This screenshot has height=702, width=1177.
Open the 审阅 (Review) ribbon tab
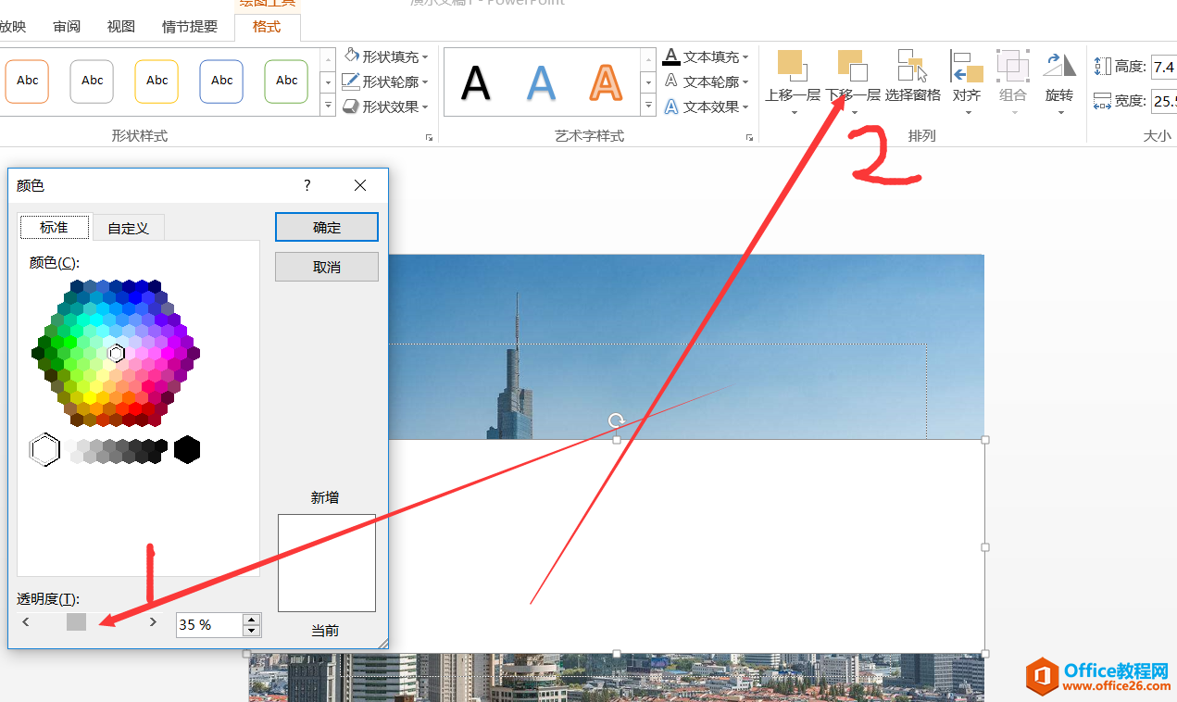pos(66,26)
